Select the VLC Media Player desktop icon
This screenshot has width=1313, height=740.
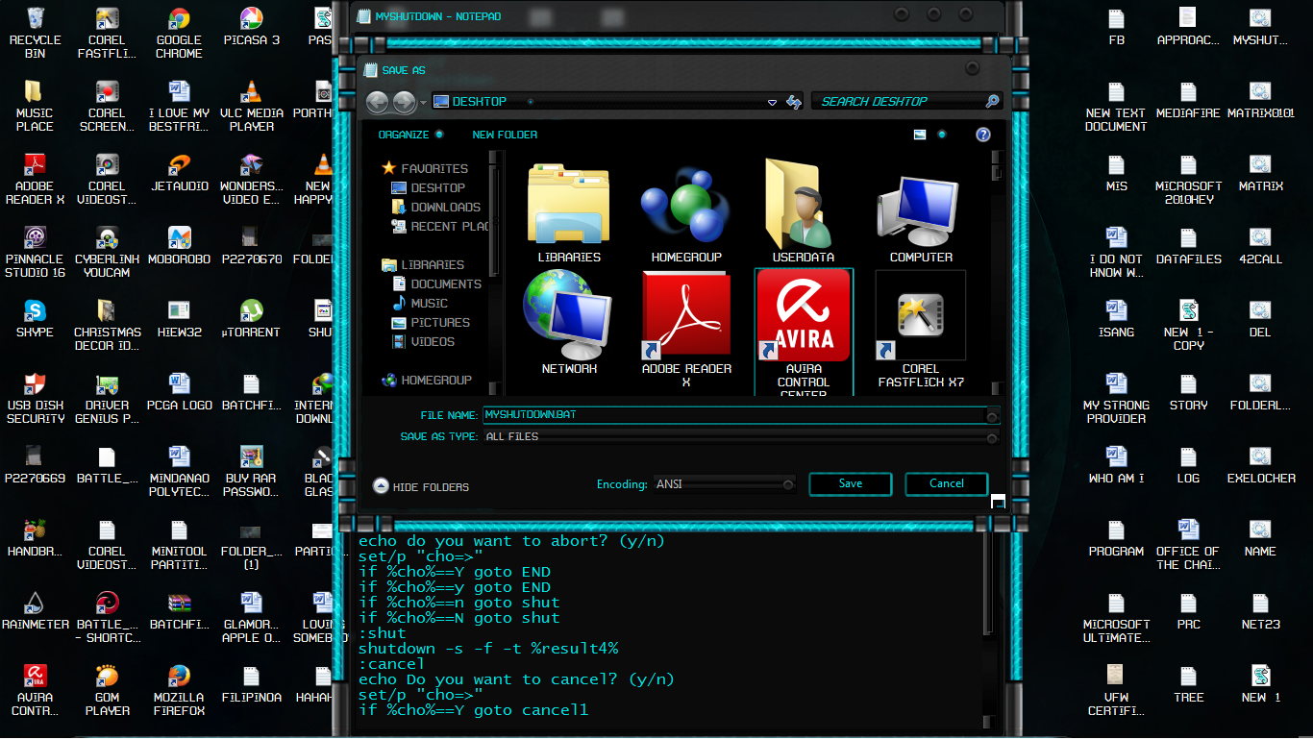[x=252, y=106]
